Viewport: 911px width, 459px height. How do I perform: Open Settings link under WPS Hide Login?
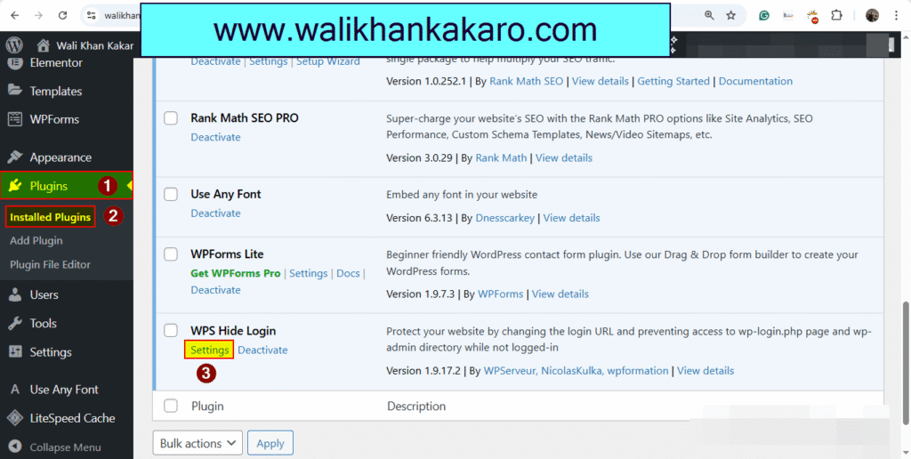[x=209, y=350]
